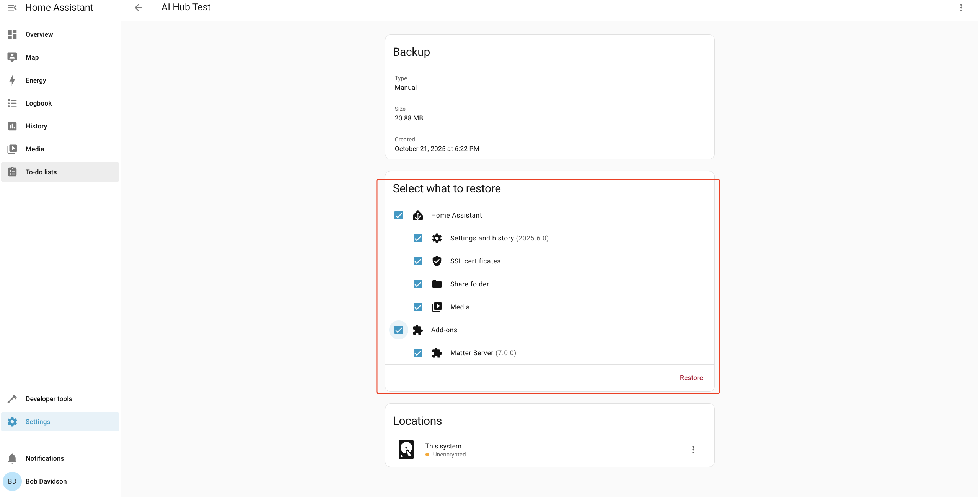978x497 pixels.
Task: Click the Locations heading
Action: (x=417, y=421)
